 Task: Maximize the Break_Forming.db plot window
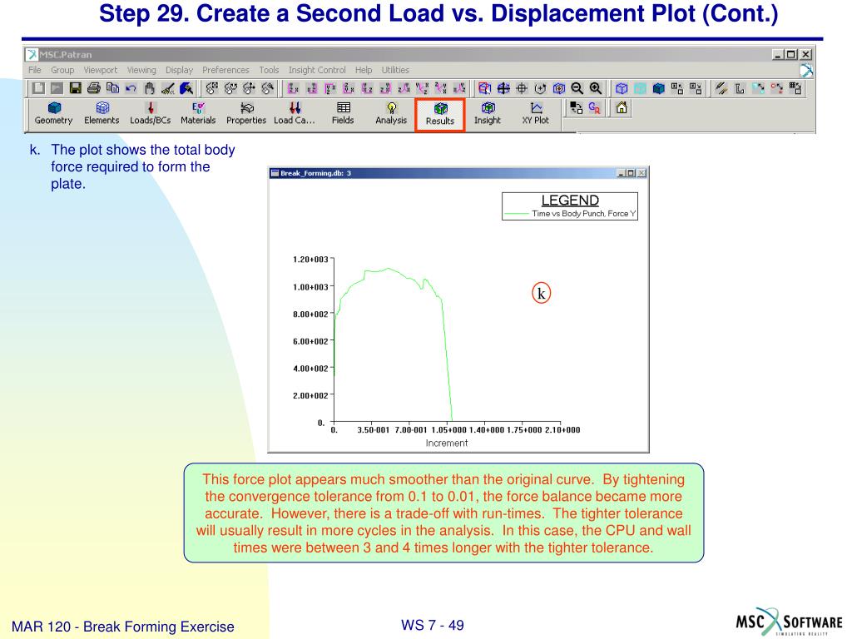631,173
